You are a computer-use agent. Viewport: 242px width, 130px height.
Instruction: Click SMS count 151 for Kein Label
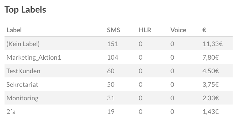tap(113, 44)
